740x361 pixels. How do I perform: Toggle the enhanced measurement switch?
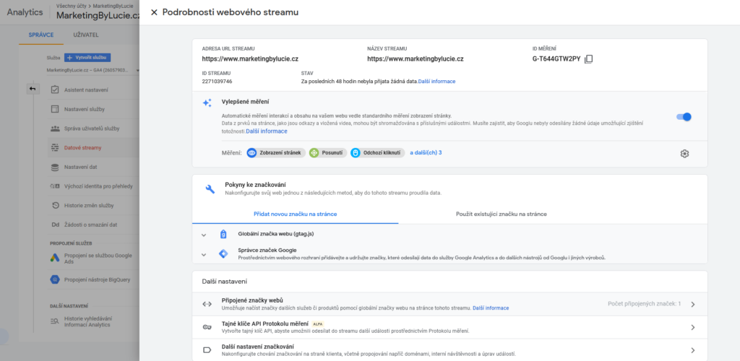684,117
